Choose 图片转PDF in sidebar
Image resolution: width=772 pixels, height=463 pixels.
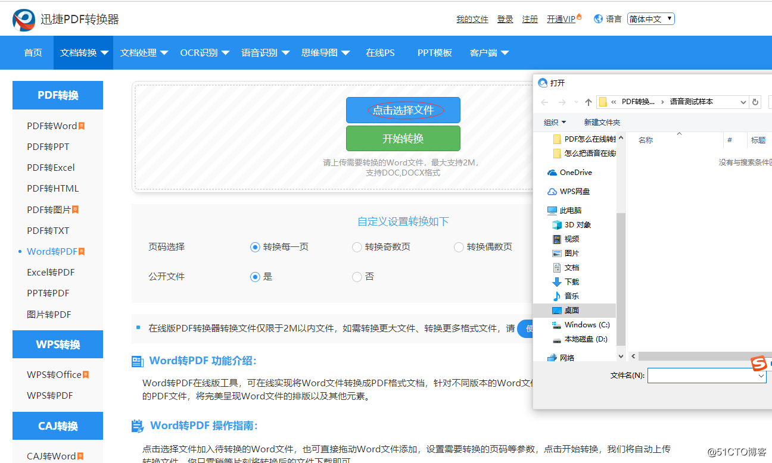[49, 315]
